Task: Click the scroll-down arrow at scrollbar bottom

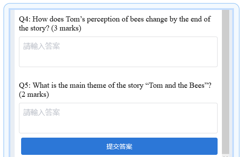Action: click(225, 156)
